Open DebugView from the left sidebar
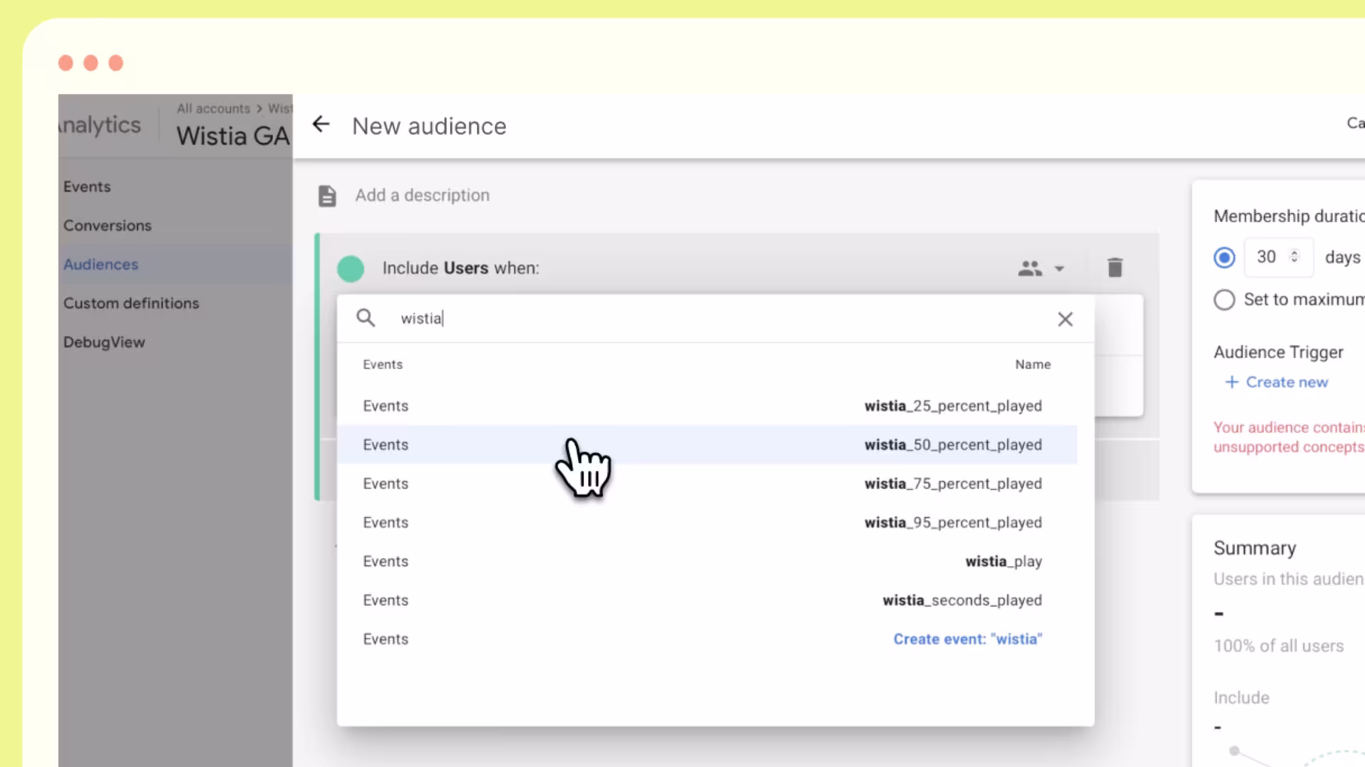1365x767 pixels. click(x=104, y=342)
